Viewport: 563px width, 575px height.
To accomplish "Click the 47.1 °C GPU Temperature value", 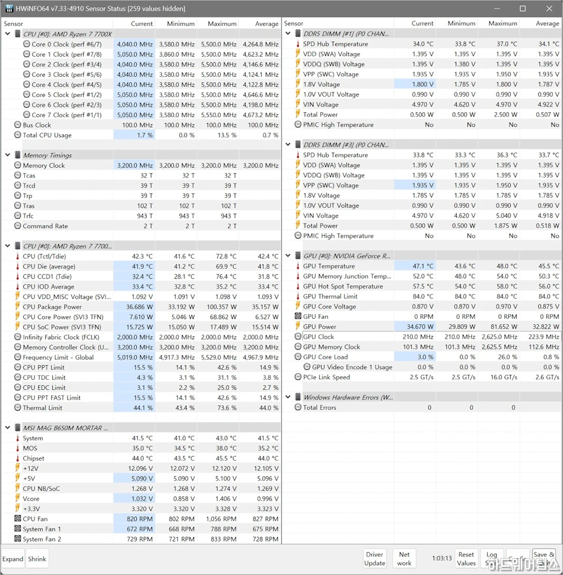I will 423,266.
